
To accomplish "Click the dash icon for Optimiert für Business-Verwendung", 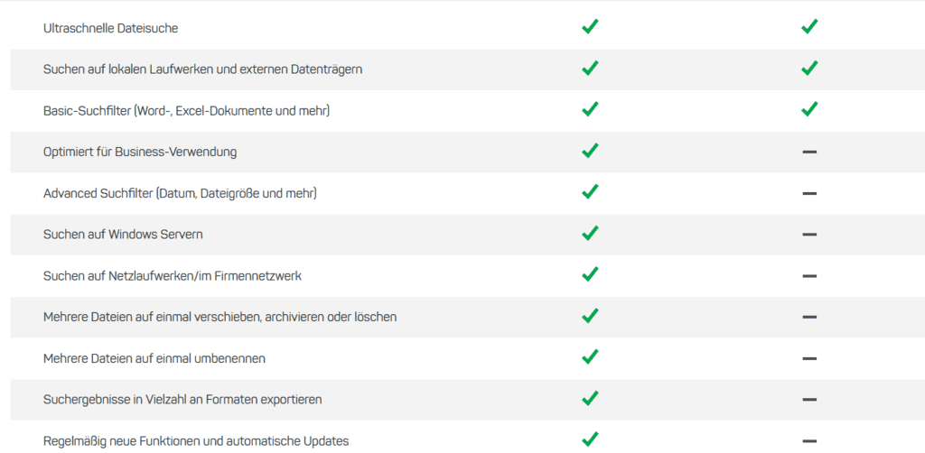I will (809, 152).
